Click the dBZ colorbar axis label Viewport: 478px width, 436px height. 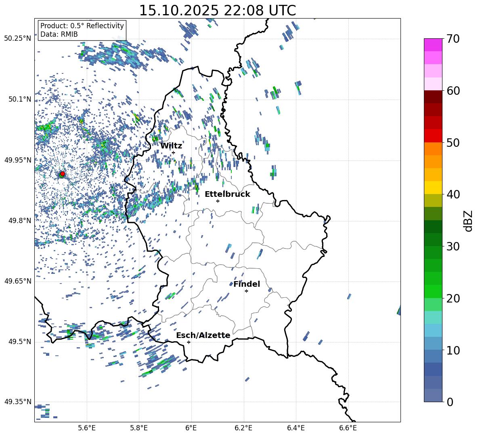coord(468,221)
